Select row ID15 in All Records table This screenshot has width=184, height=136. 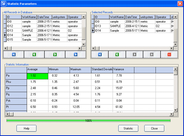click(43, 40)
